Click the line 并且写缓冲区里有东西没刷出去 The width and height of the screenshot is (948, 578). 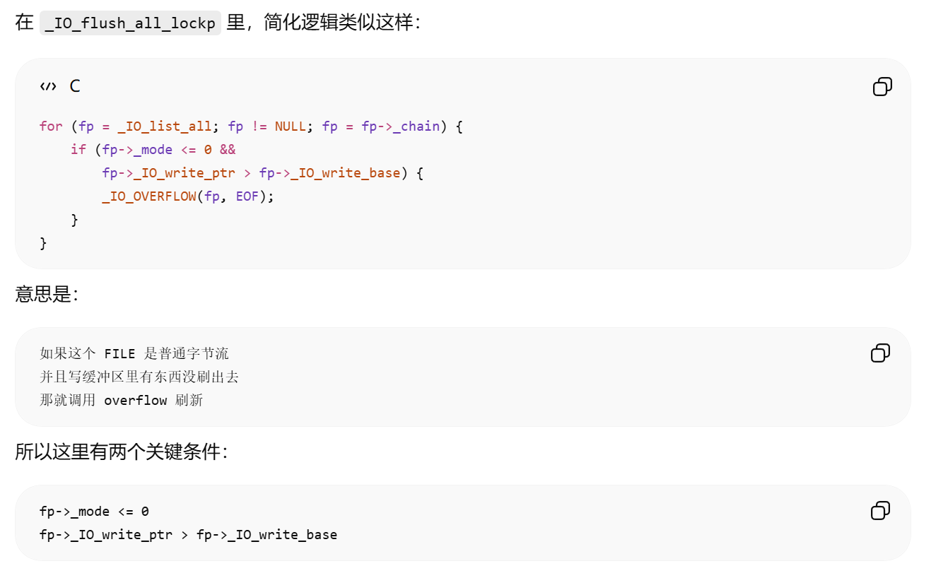tap(139, 377)
